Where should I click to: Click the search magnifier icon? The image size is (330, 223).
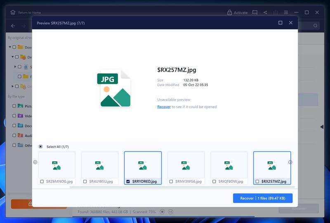tap(315, 26)
